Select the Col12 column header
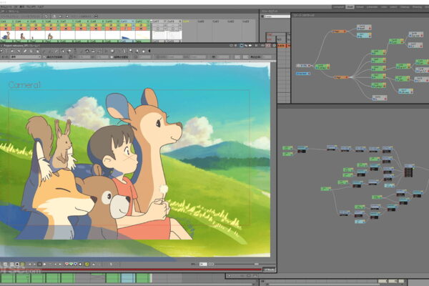The height and width of the screenshot is (286, 429). tap(142, 21)
